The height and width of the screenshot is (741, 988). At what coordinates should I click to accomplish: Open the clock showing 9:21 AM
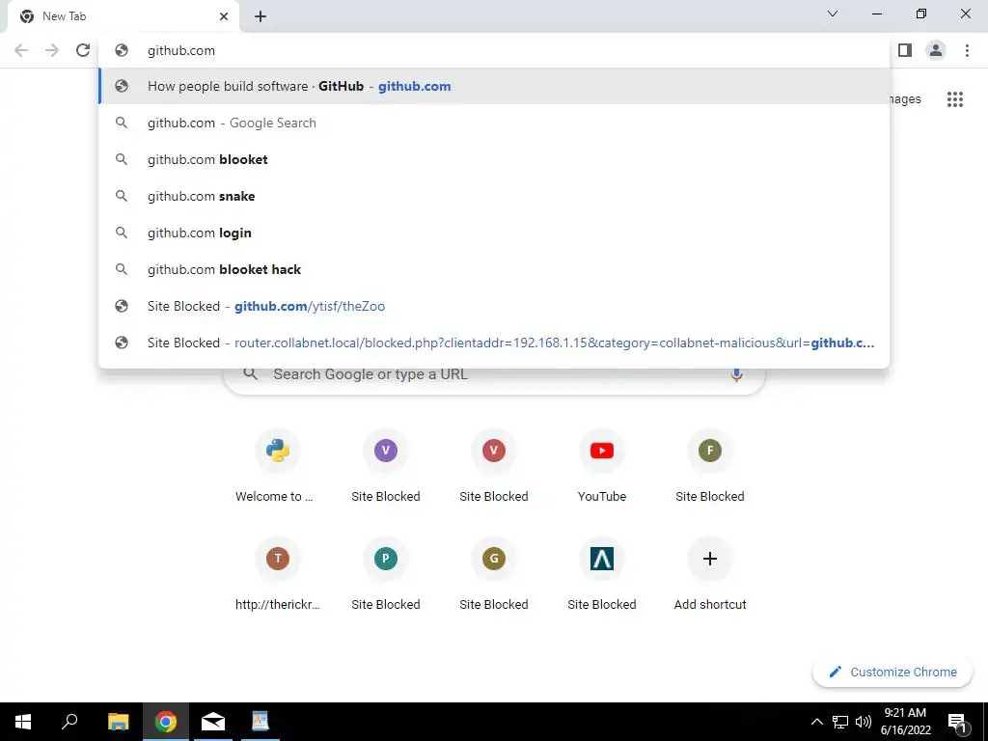tap(905, 722)
